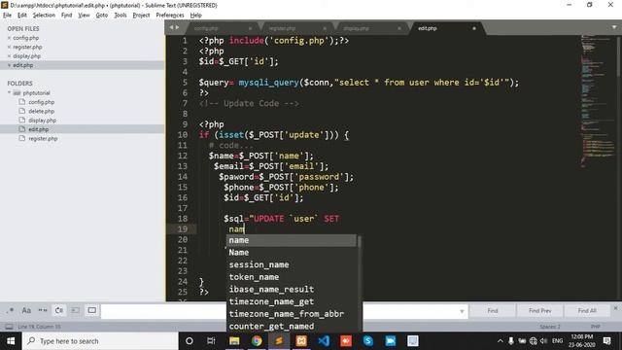622x350 pixels.
Task: Toggle side bar icon in status bar
Action: (x=9, y=327)
